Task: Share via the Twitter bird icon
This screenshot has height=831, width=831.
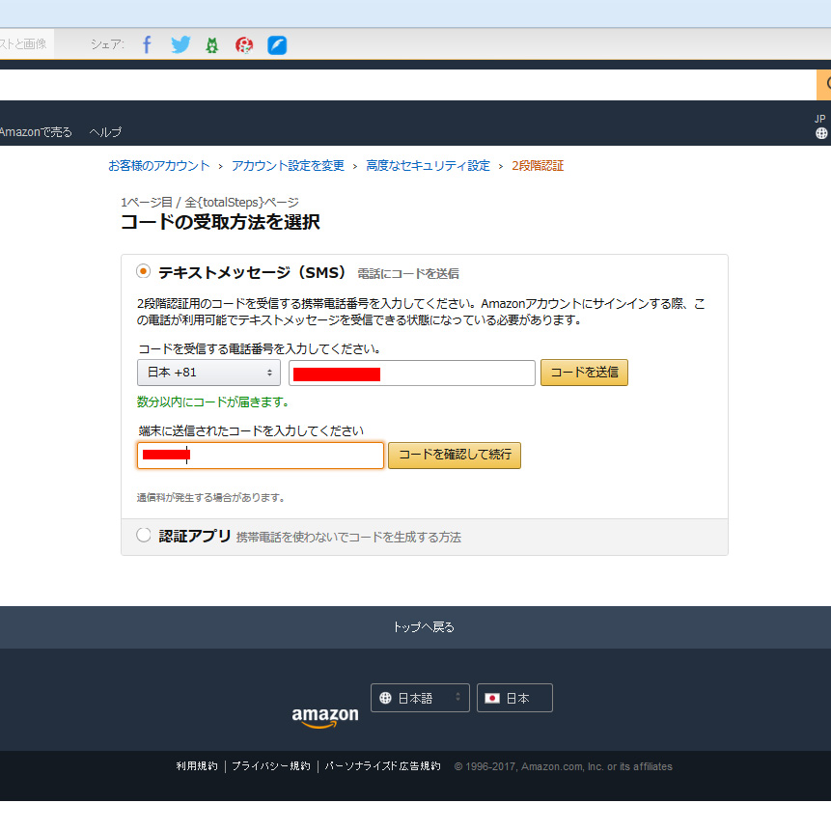Action: [180, 44]
